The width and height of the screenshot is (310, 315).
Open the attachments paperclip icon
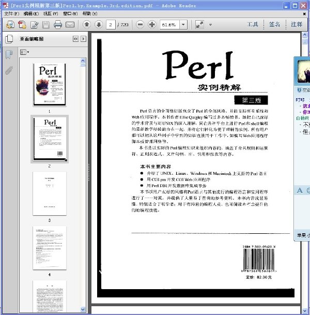tap(9, 70)
